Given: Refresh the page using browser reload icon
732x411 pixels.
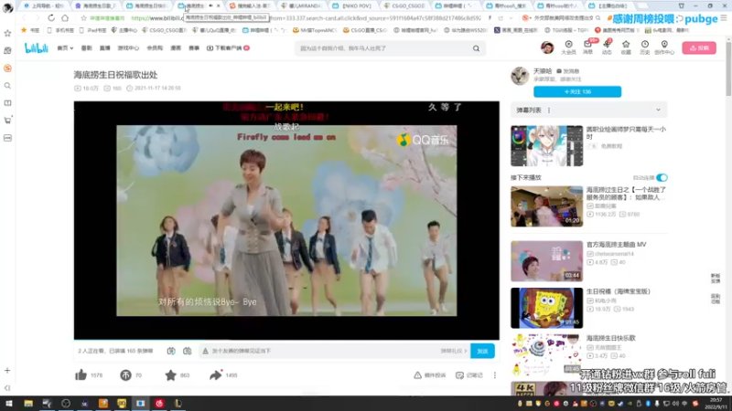Looking at the screenshot, I should click(x=51, y=17).
